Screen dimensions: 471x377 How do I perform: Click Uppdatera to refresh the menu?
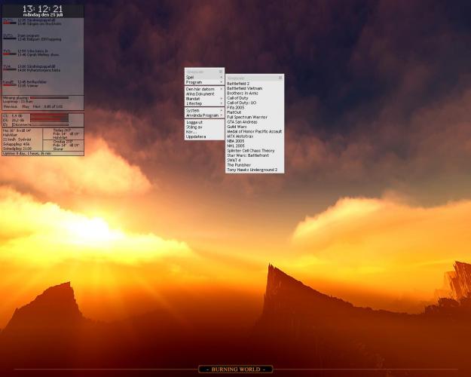(x=195, y=136)
